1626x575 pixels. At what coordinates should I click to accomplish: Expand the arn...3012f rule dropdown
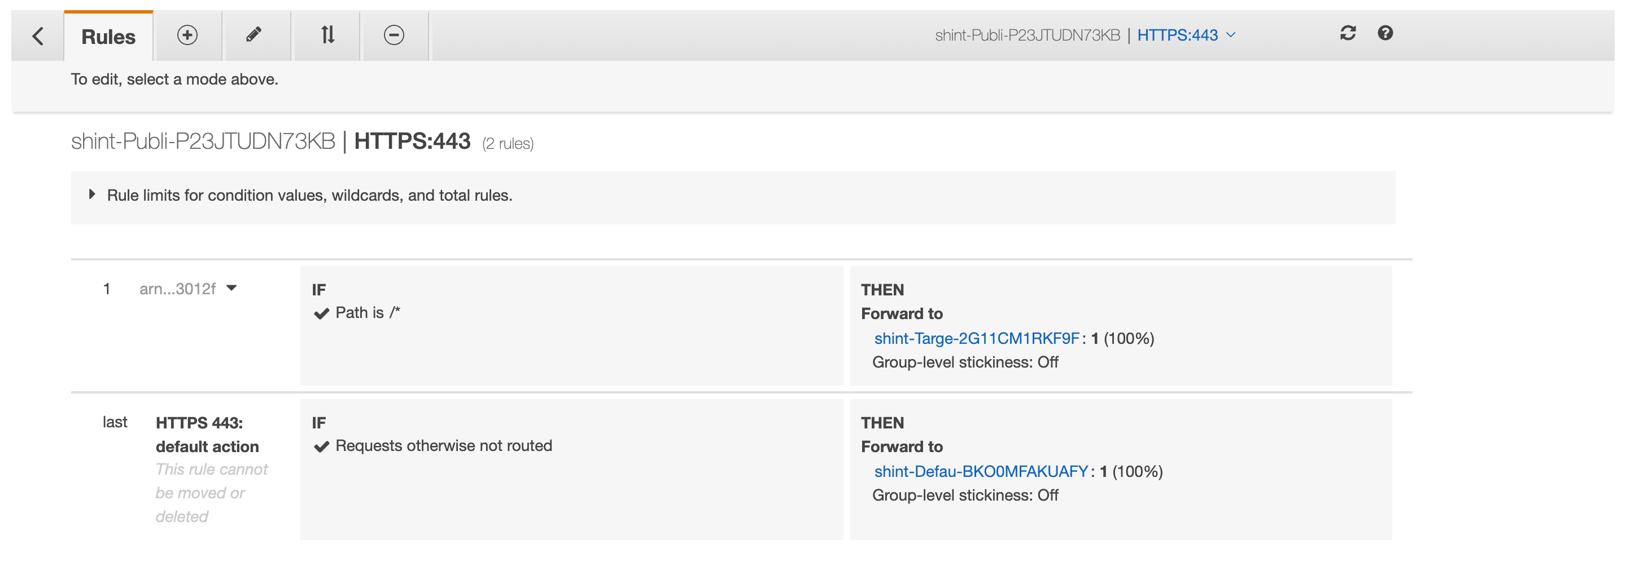click(x=232, y=288)
